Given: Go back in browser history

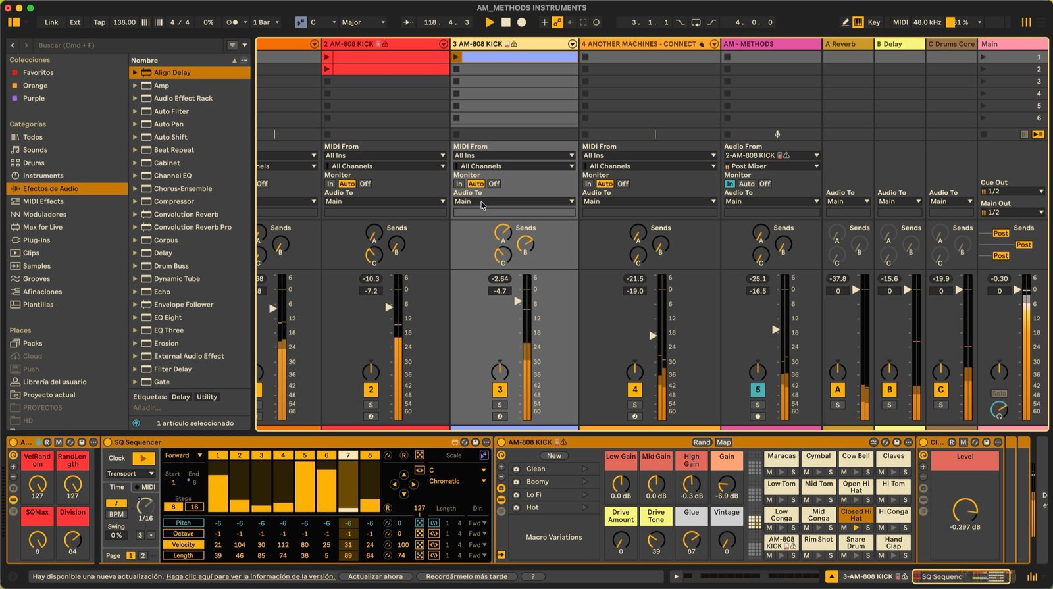Looking at the screenshot, I should (13, 45).
